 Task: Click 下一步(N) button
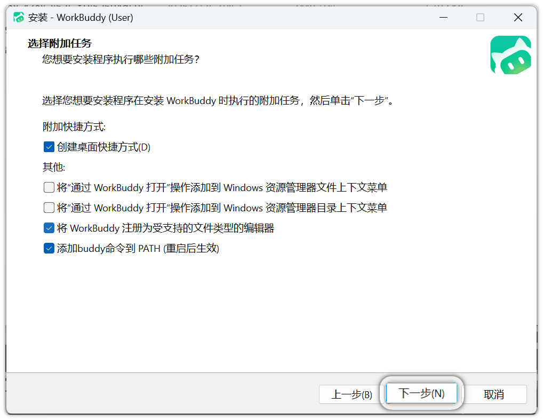(x=421, y=393)
